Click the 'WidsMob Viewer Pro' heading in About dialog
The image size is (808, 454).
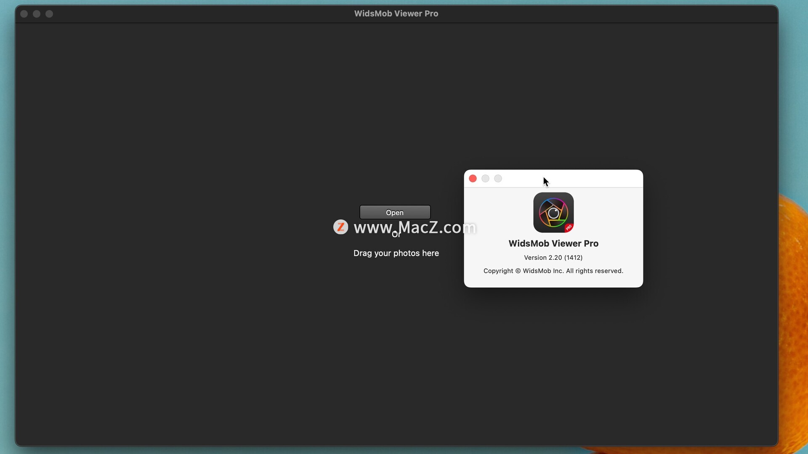(x=553, y=243)
